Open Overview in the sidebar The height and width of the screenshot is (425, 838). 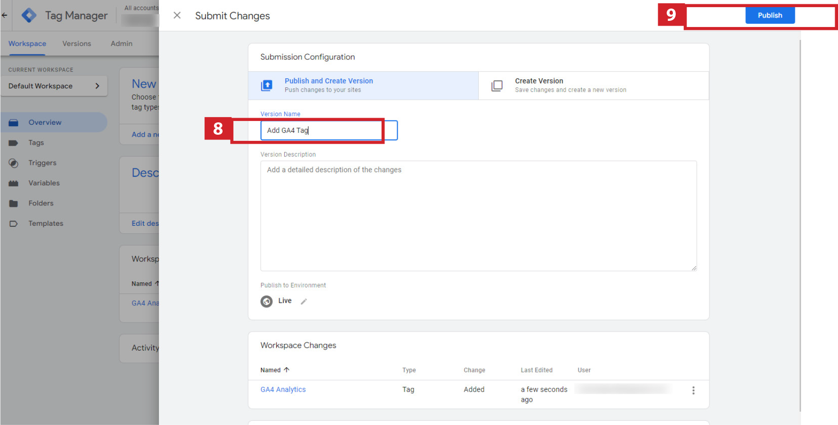pos(54,122)
